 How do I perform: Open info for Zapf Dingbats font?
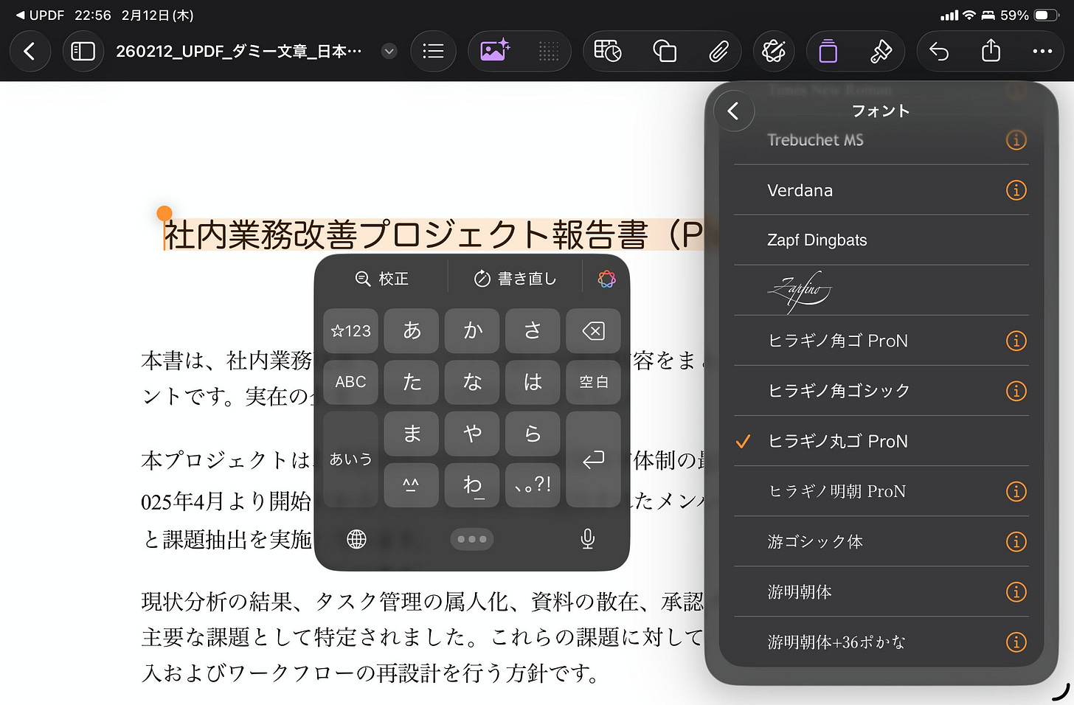pos(1016,240)
